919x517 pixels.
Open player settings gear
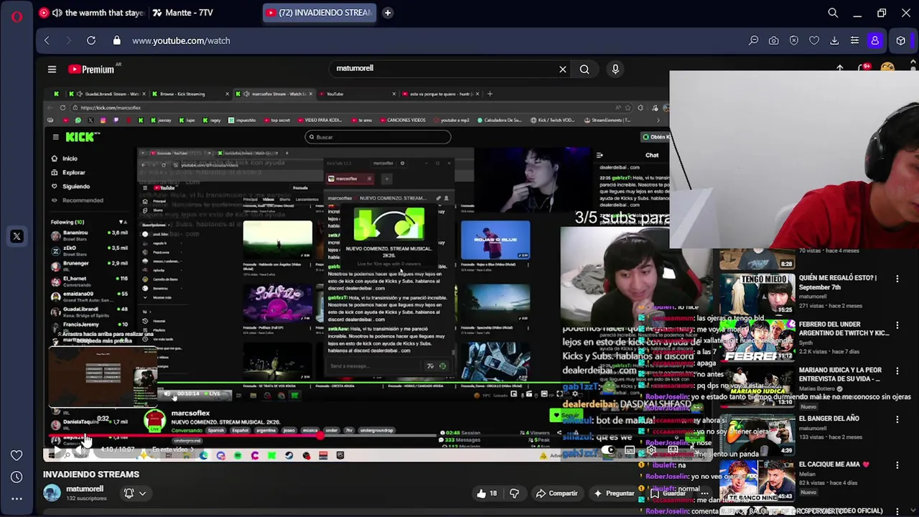(x=651, y=451)
